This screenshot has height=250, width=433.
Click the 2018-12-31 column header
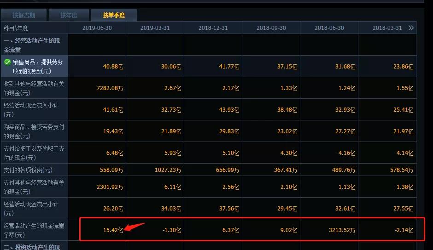(213, 28)
